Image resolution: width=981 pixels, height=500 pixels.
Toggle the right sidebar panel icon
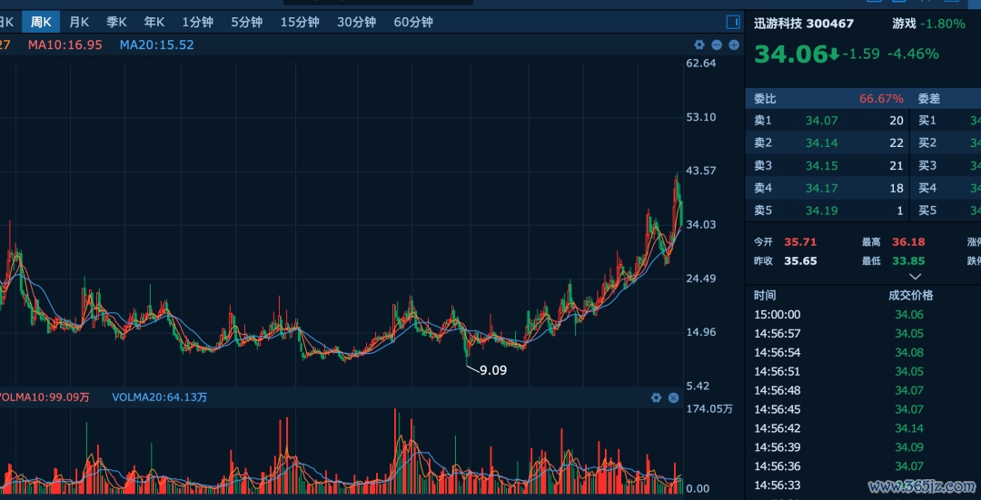point(733,22)
